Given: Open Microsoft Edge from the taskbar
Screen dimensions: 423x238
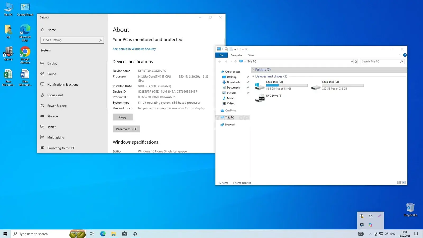Looking at the screenshot, I should [103, 234].
